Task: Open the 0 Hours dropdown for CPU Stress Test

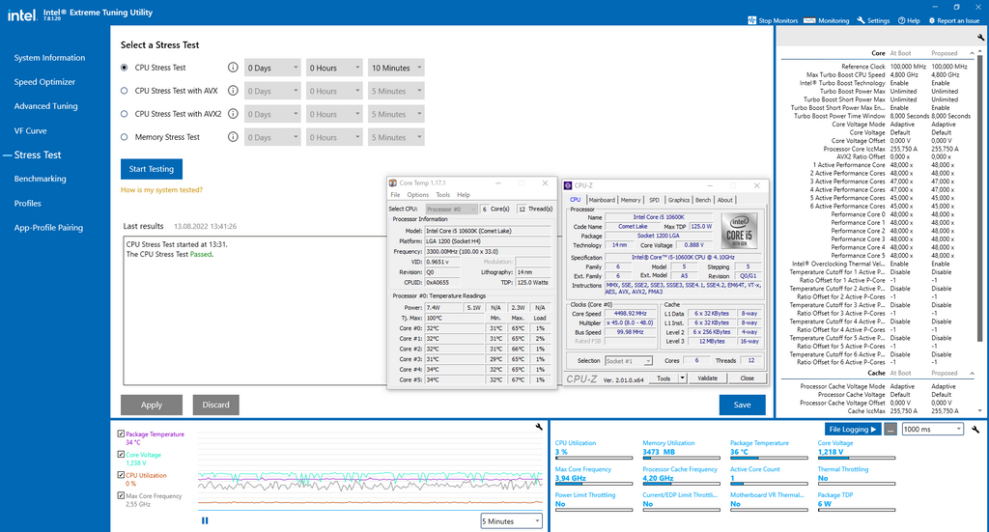Action: [x=334, y=69]
